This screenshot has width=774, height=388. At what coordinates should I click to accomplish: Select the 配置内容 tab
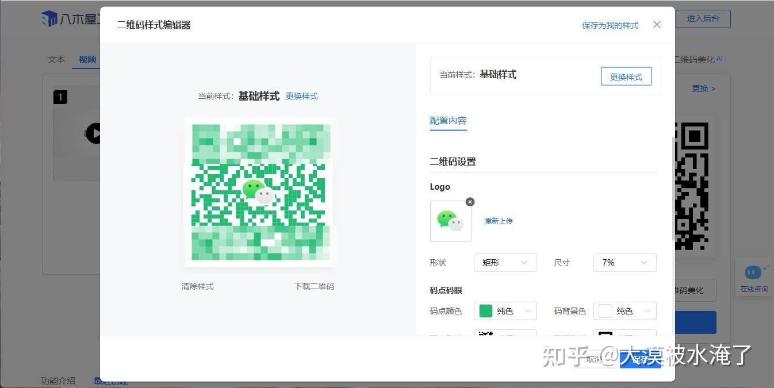point(448,121)
